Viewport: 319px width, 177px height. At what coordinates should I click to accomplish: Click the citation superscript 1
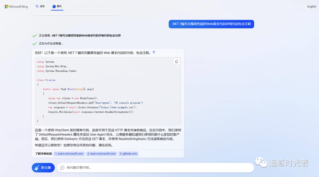tap(154, 52)
